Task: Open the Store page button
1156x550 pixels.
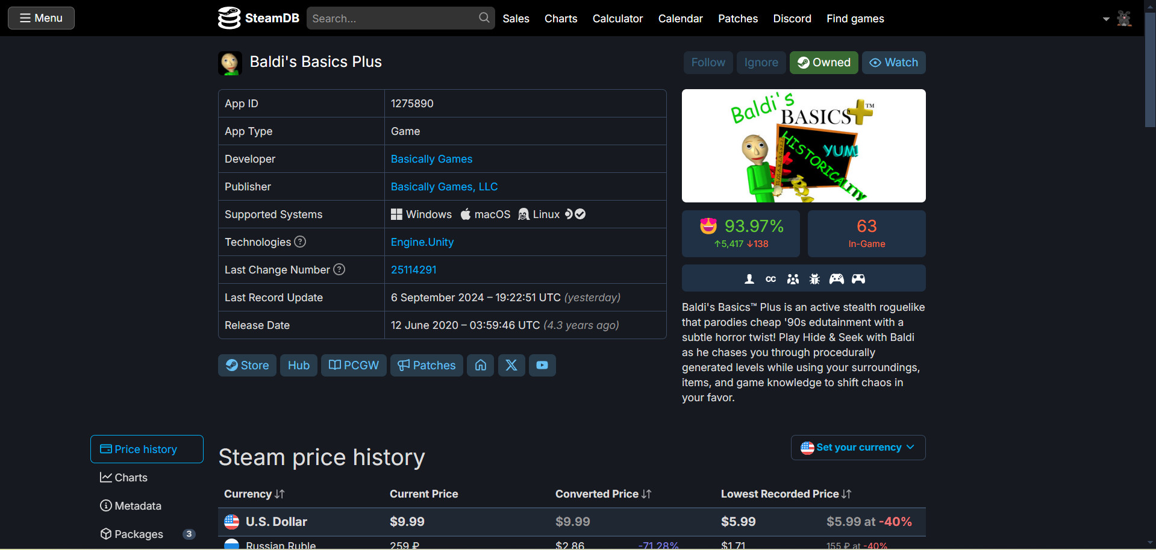Action: [247, 365]
